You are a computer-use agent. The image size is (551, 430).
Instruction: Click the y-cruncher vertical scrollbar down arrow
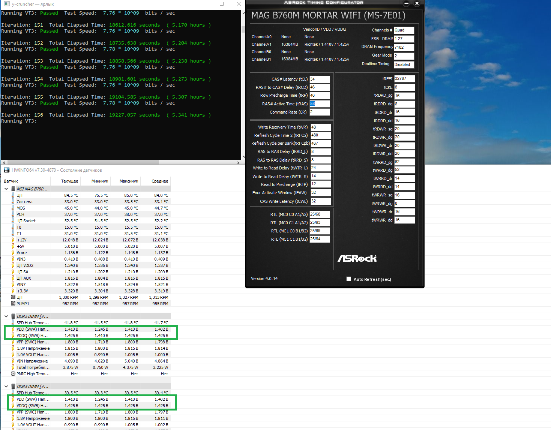pyautogui.click(x=243, y=157)
